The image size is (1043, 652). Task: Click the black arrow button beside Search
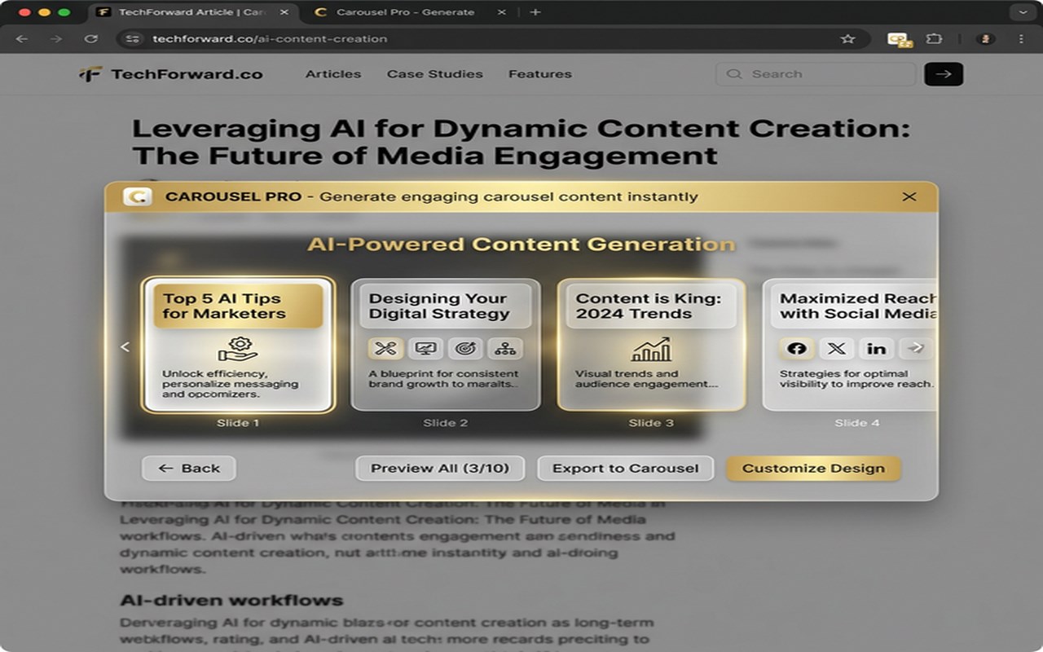(x=944, y=74)
